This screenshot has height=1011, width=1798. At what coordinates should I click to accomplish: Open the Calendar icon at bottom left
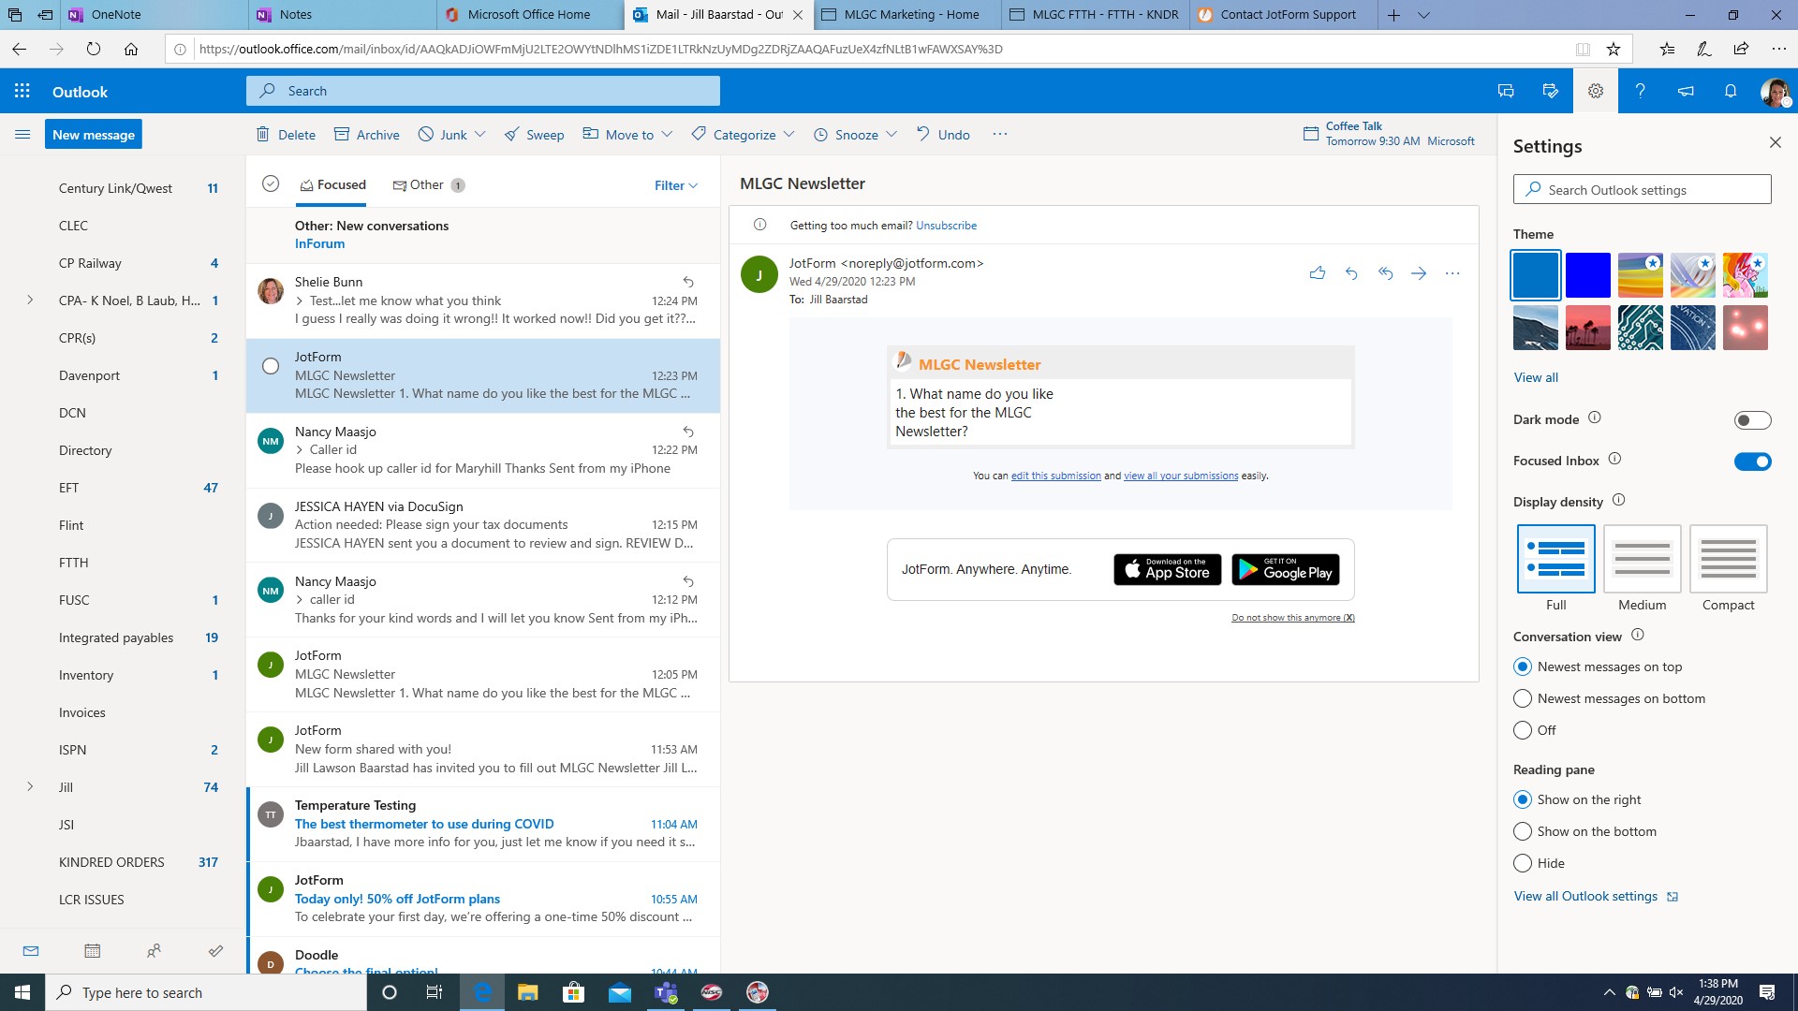[92, 951]
